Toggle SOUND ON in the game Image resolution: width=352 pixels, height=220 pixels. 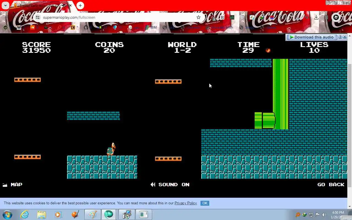coord(170,185)
